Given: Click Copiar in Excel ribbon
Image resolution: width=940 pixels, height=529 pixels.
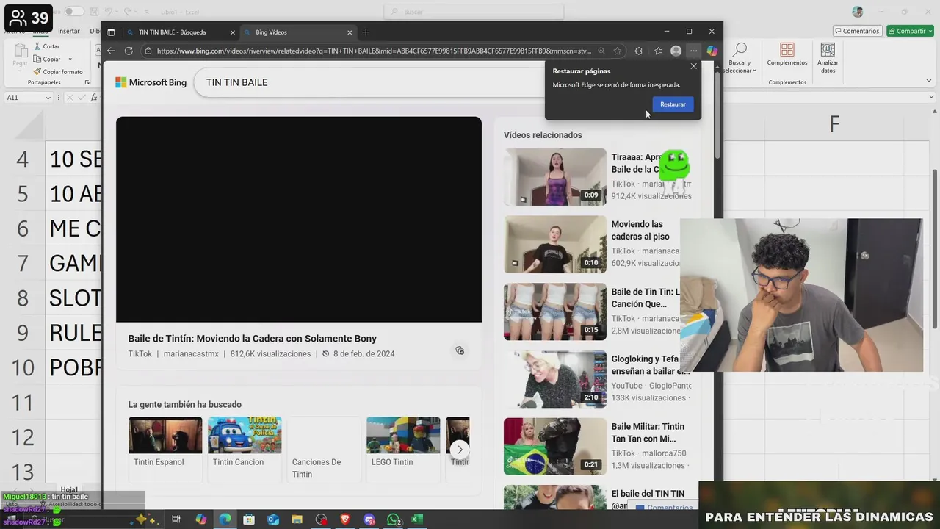Looking at the screenshot, I should (47, 59).
